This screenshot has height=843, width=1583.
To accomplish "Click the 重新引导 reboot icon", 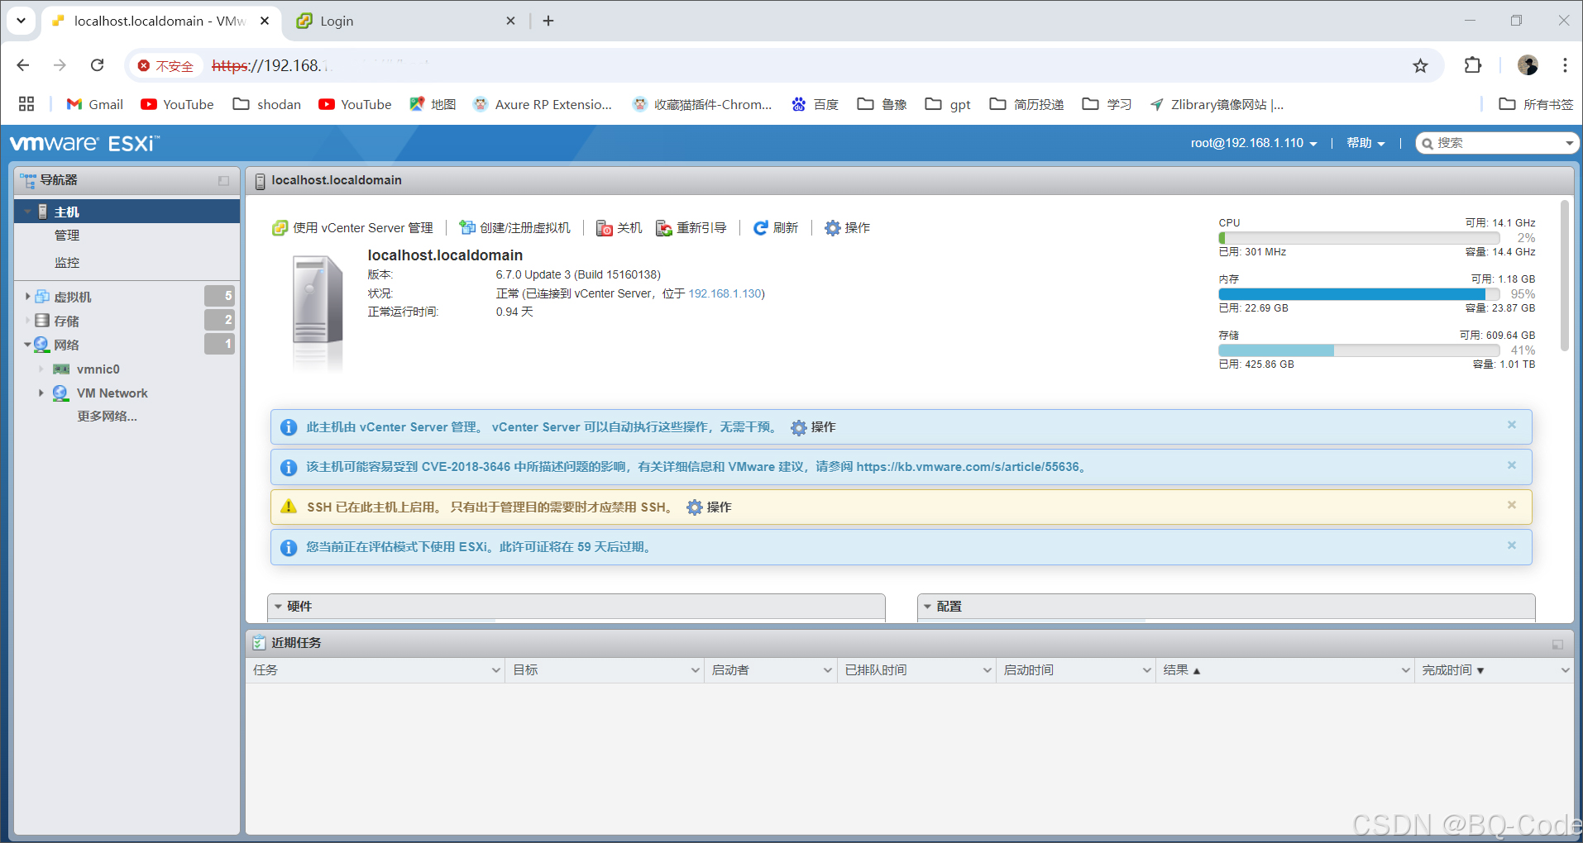I will pos(663,227).
